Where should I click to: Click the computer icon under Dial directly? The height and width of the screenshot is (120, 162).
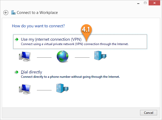[x=25, y=89]
